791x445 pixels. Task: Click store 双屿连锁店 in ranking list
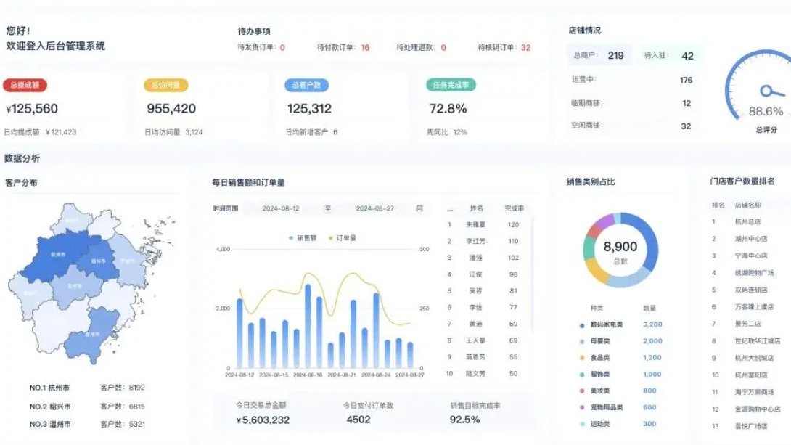[x=750, y=290]
